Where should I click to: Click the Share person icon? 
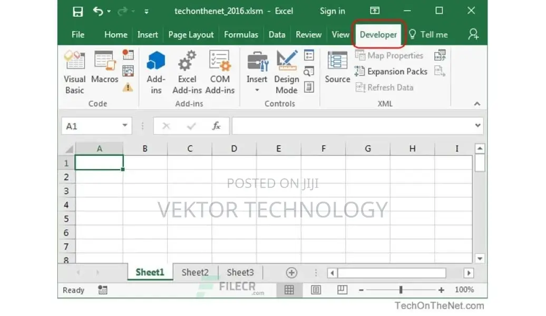coord(473,34)
